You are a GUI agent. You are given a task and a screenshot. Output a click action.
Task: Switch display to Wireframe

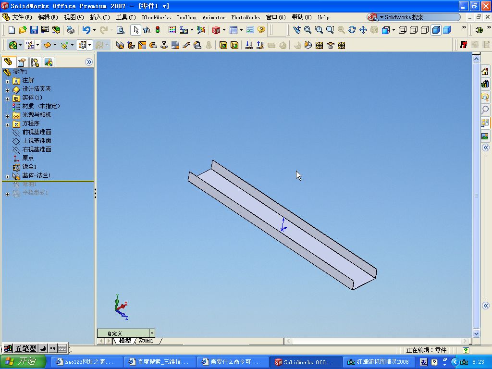402,30
